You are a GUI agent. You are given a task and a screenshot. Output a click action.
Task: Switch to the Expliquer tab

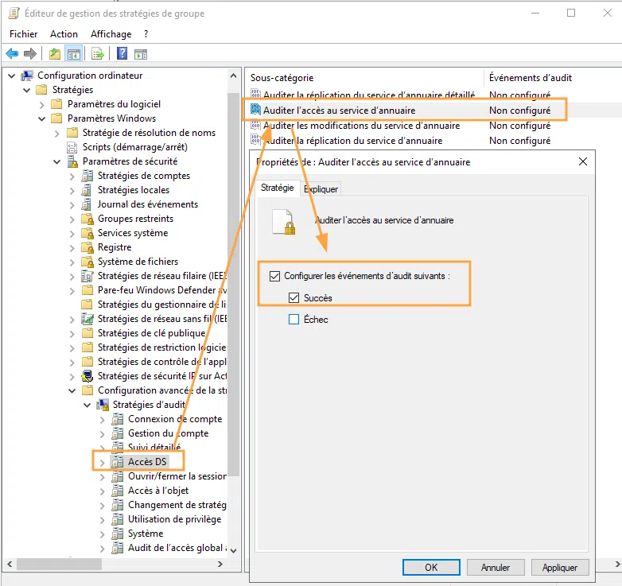pyautogui.click(x=321, y=189)
